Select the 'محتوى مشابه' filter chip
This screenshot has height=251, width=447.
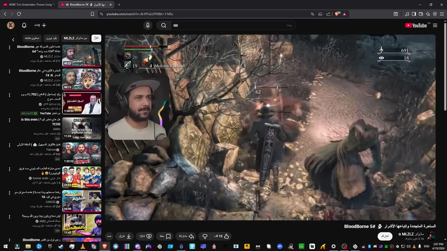coord(32,38)
